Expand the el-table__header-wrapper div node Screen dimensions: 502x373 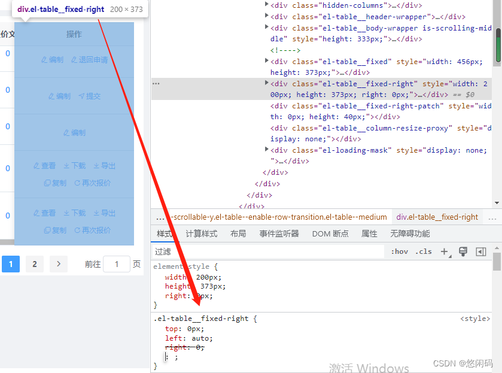pos(266,16)
